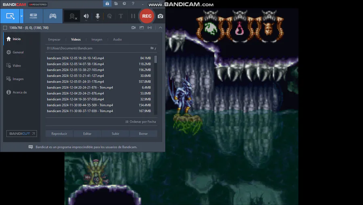363x205 pixels.
Task: Click the Editar button
Action: pyautogui.click(x=87, y=134)
